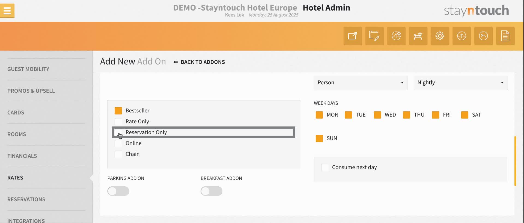This screenshot has width=524, height=223.
Task: Uncheck the WED weekday checkbox
Action: click(377, 115)
